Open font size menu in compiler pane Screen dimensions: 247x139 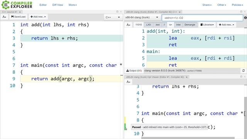[129, 25]
